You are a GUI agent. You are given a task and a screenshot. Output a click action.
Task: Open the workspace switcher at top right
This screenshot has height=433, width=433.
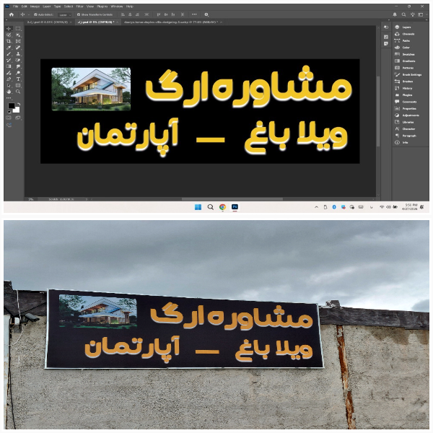(421, 14)
